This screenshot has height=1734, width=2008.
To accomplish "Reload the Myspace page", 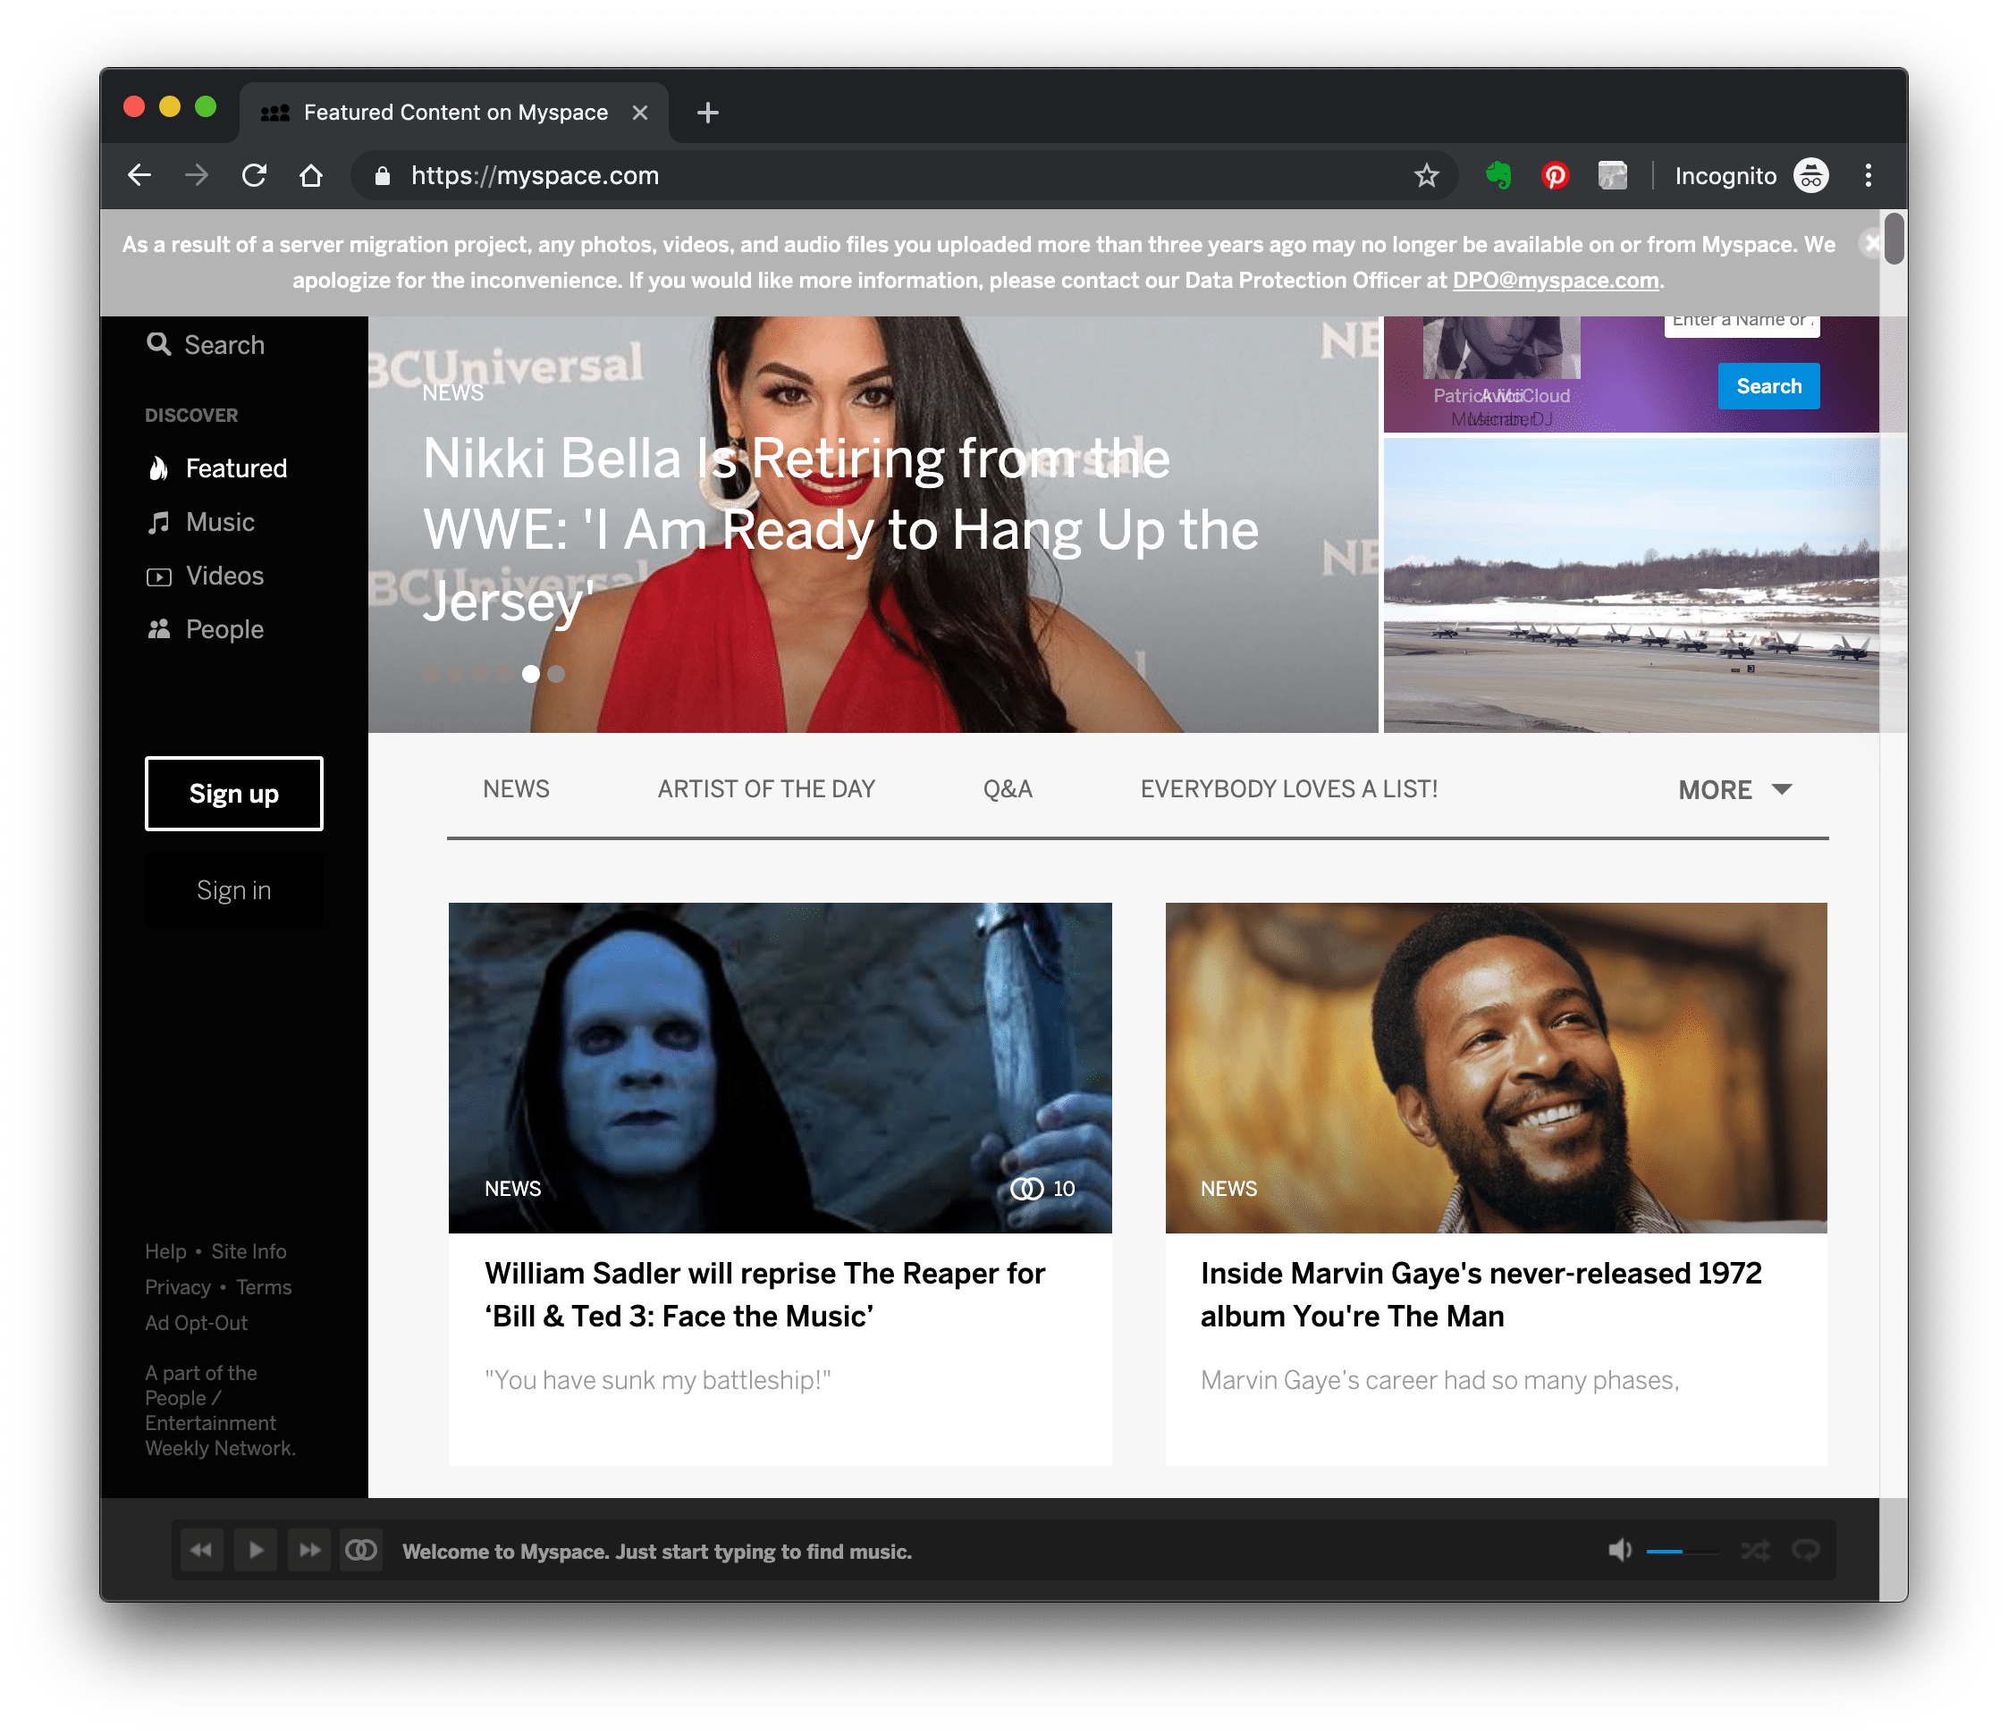I will 254,175.
